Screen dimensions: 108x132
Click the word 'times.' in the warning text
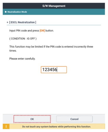point(13,51)
